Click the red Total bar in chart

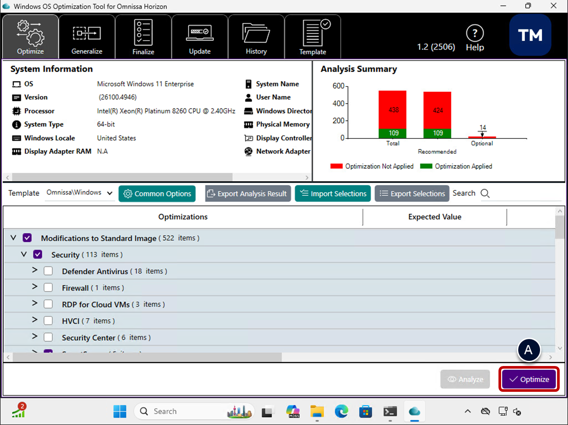[392, 109]
